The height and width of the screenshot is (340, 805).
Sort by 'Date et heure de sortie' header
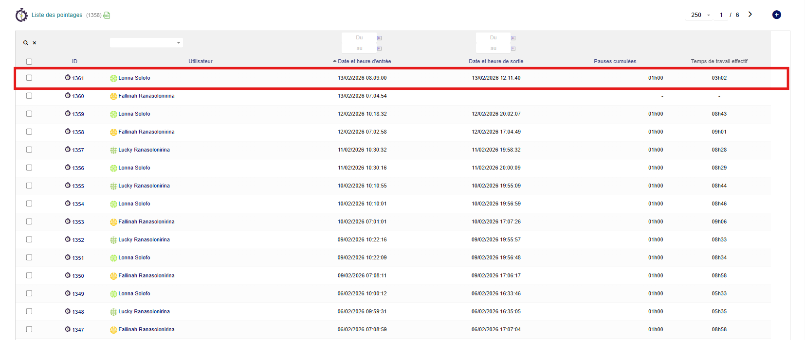(496, 62)
